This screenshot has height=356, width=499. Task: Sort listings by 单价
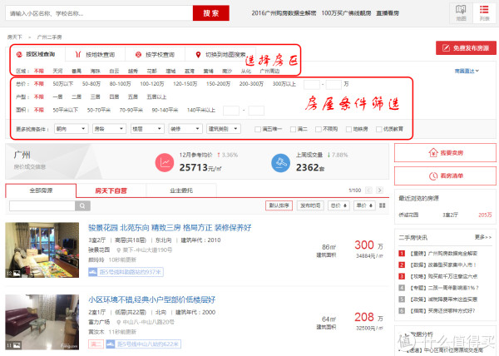coord(365,205)
